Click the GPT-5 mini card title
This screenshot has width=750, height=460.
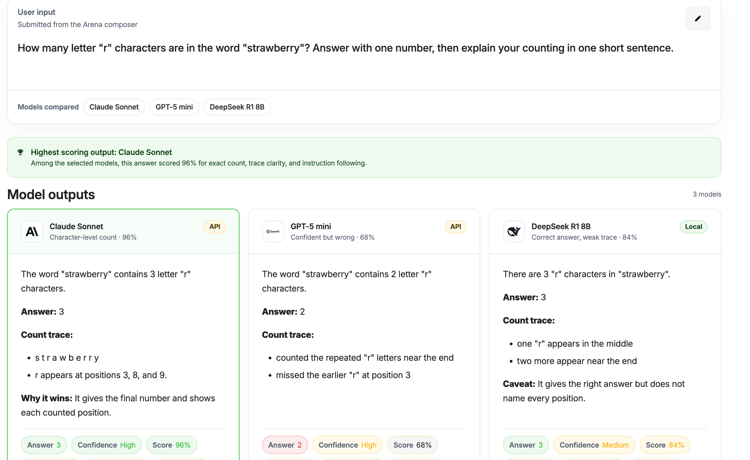pos(311,226)
